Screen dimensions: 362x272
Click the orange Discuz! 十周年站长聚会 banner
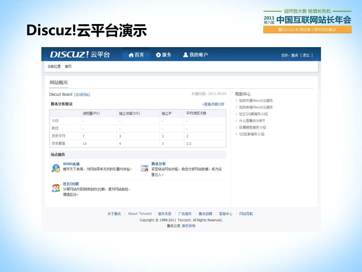coord(307,30)
